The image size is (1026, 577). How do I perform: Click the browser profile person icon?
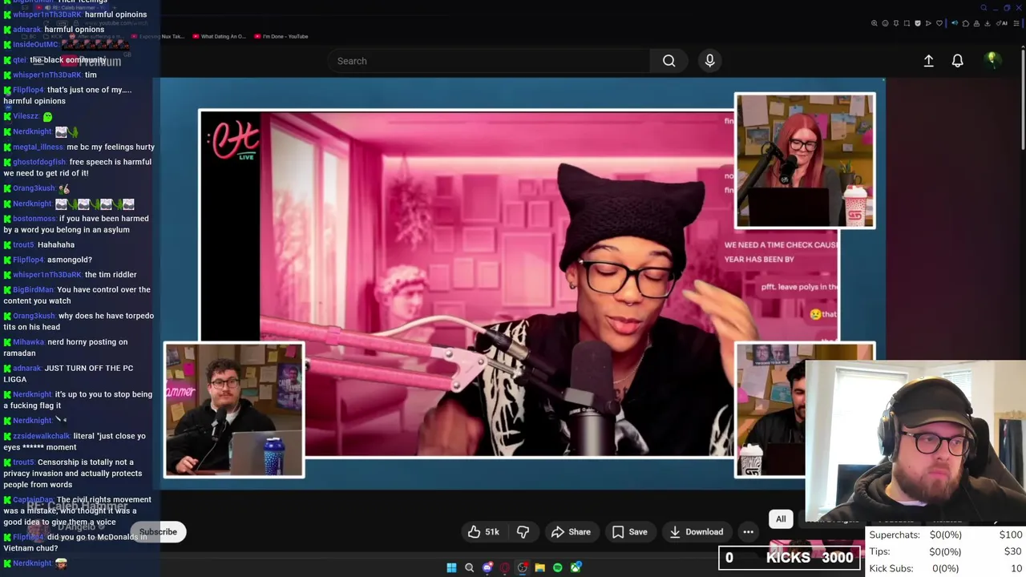[x=976, y=23]
